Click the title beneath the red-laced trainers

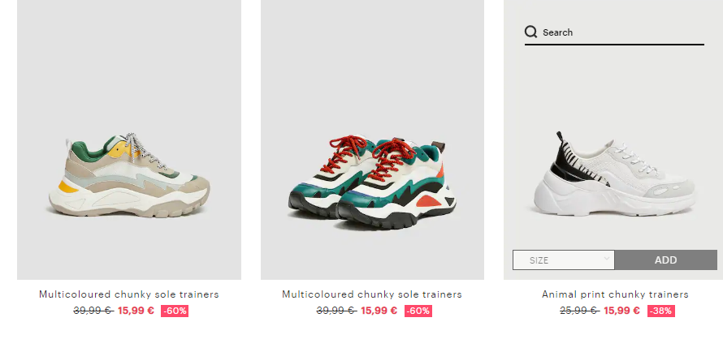[x=372, y=294]
